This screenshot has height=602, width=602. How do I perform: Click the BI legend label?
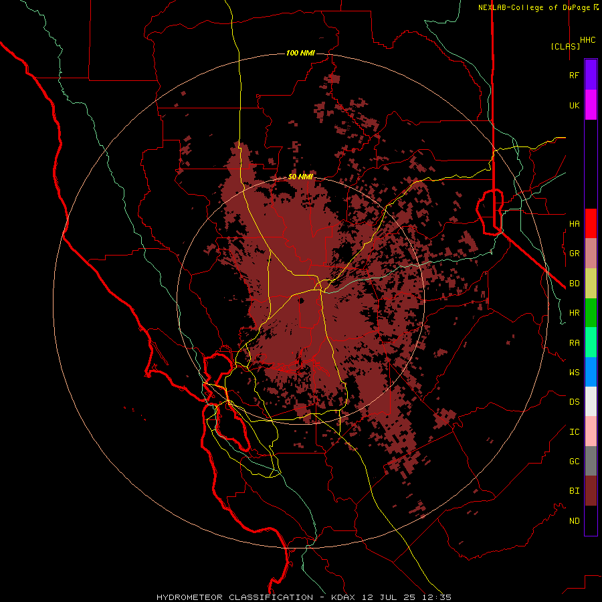tap(574, 491)
